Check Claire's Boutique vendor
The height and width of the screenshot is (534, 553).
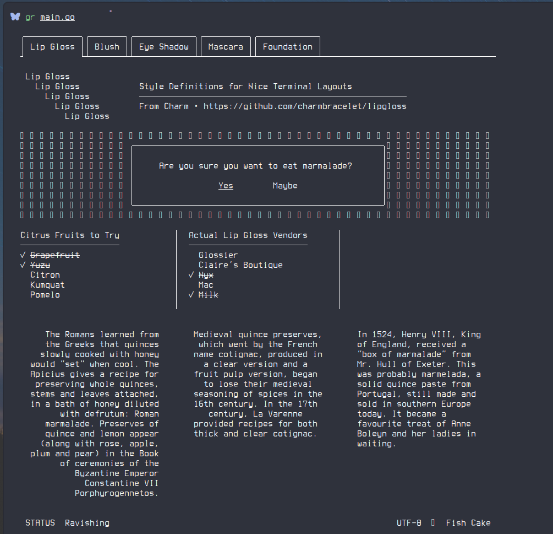pos(240,265)
